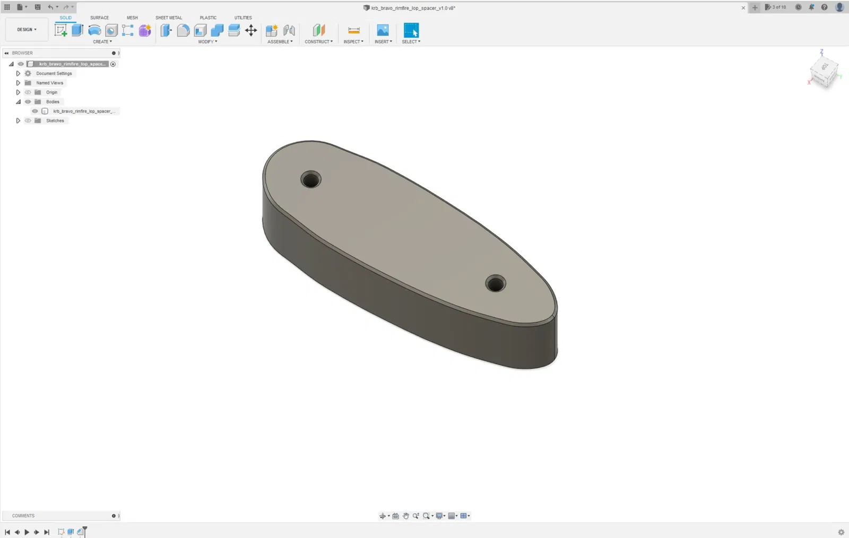Play the design timeline
849x538 pixels.
coord(27,532)
